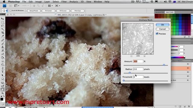Open the Filter menu
The height and width of the screenshot is (108, 193).
[x=64, y=1]
